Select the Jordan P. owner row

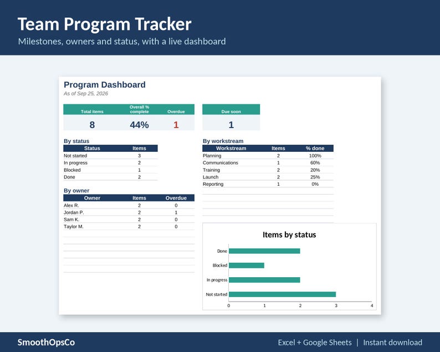[129, 212]
